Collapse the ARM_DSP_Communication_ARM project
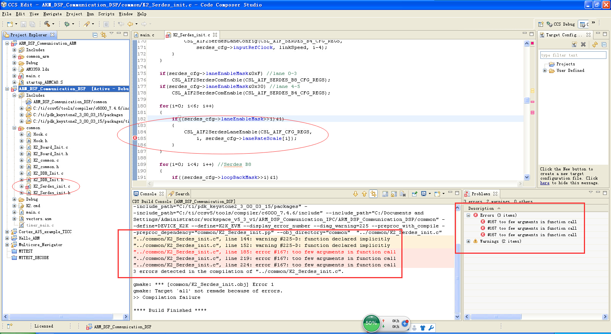611x334 pixels. 7,43
